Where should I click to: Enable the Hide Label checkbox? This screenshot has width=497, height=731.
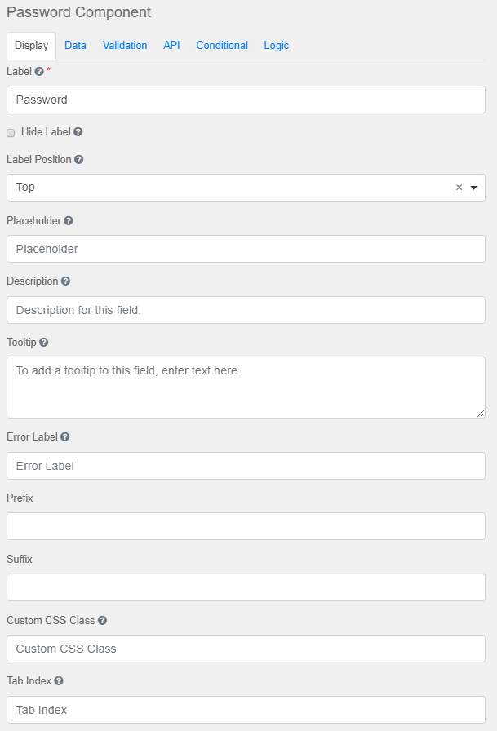coord(11,132)
